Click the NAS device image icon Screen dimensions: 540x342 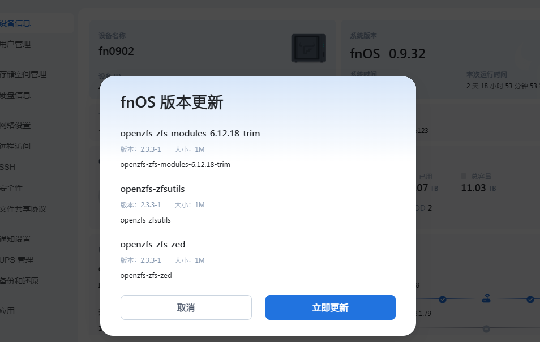pyautogui.click(x=308, y=48)
